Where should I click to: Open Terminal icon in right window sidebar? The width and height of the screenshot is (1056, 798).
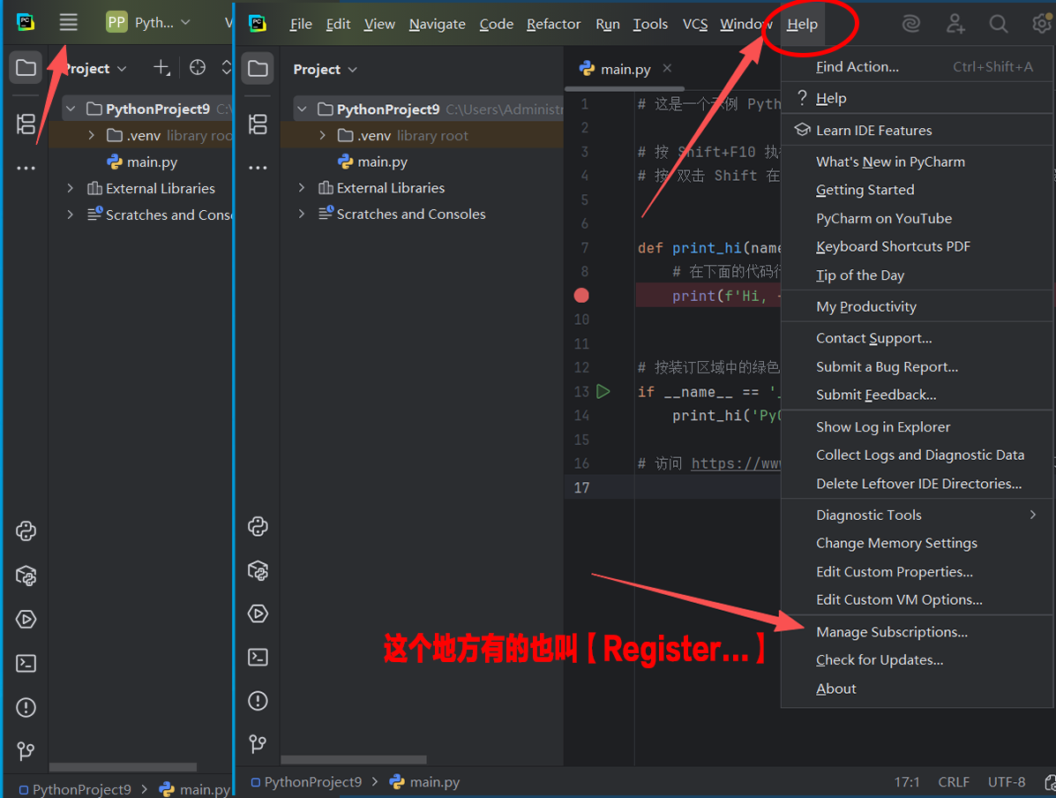[258, 657]
